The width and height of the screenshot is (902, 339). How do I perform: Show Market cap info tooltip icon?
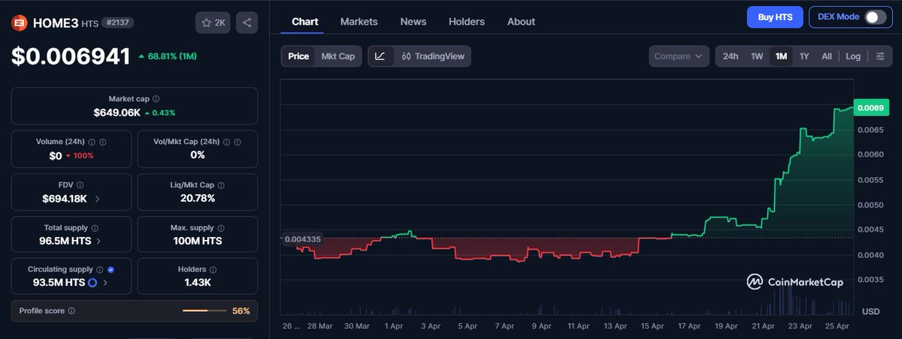156,99
